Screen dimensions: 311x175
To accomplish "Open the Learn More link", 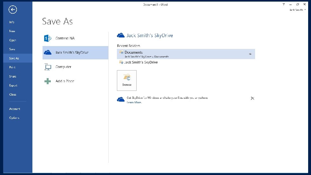I will [134, 102].
